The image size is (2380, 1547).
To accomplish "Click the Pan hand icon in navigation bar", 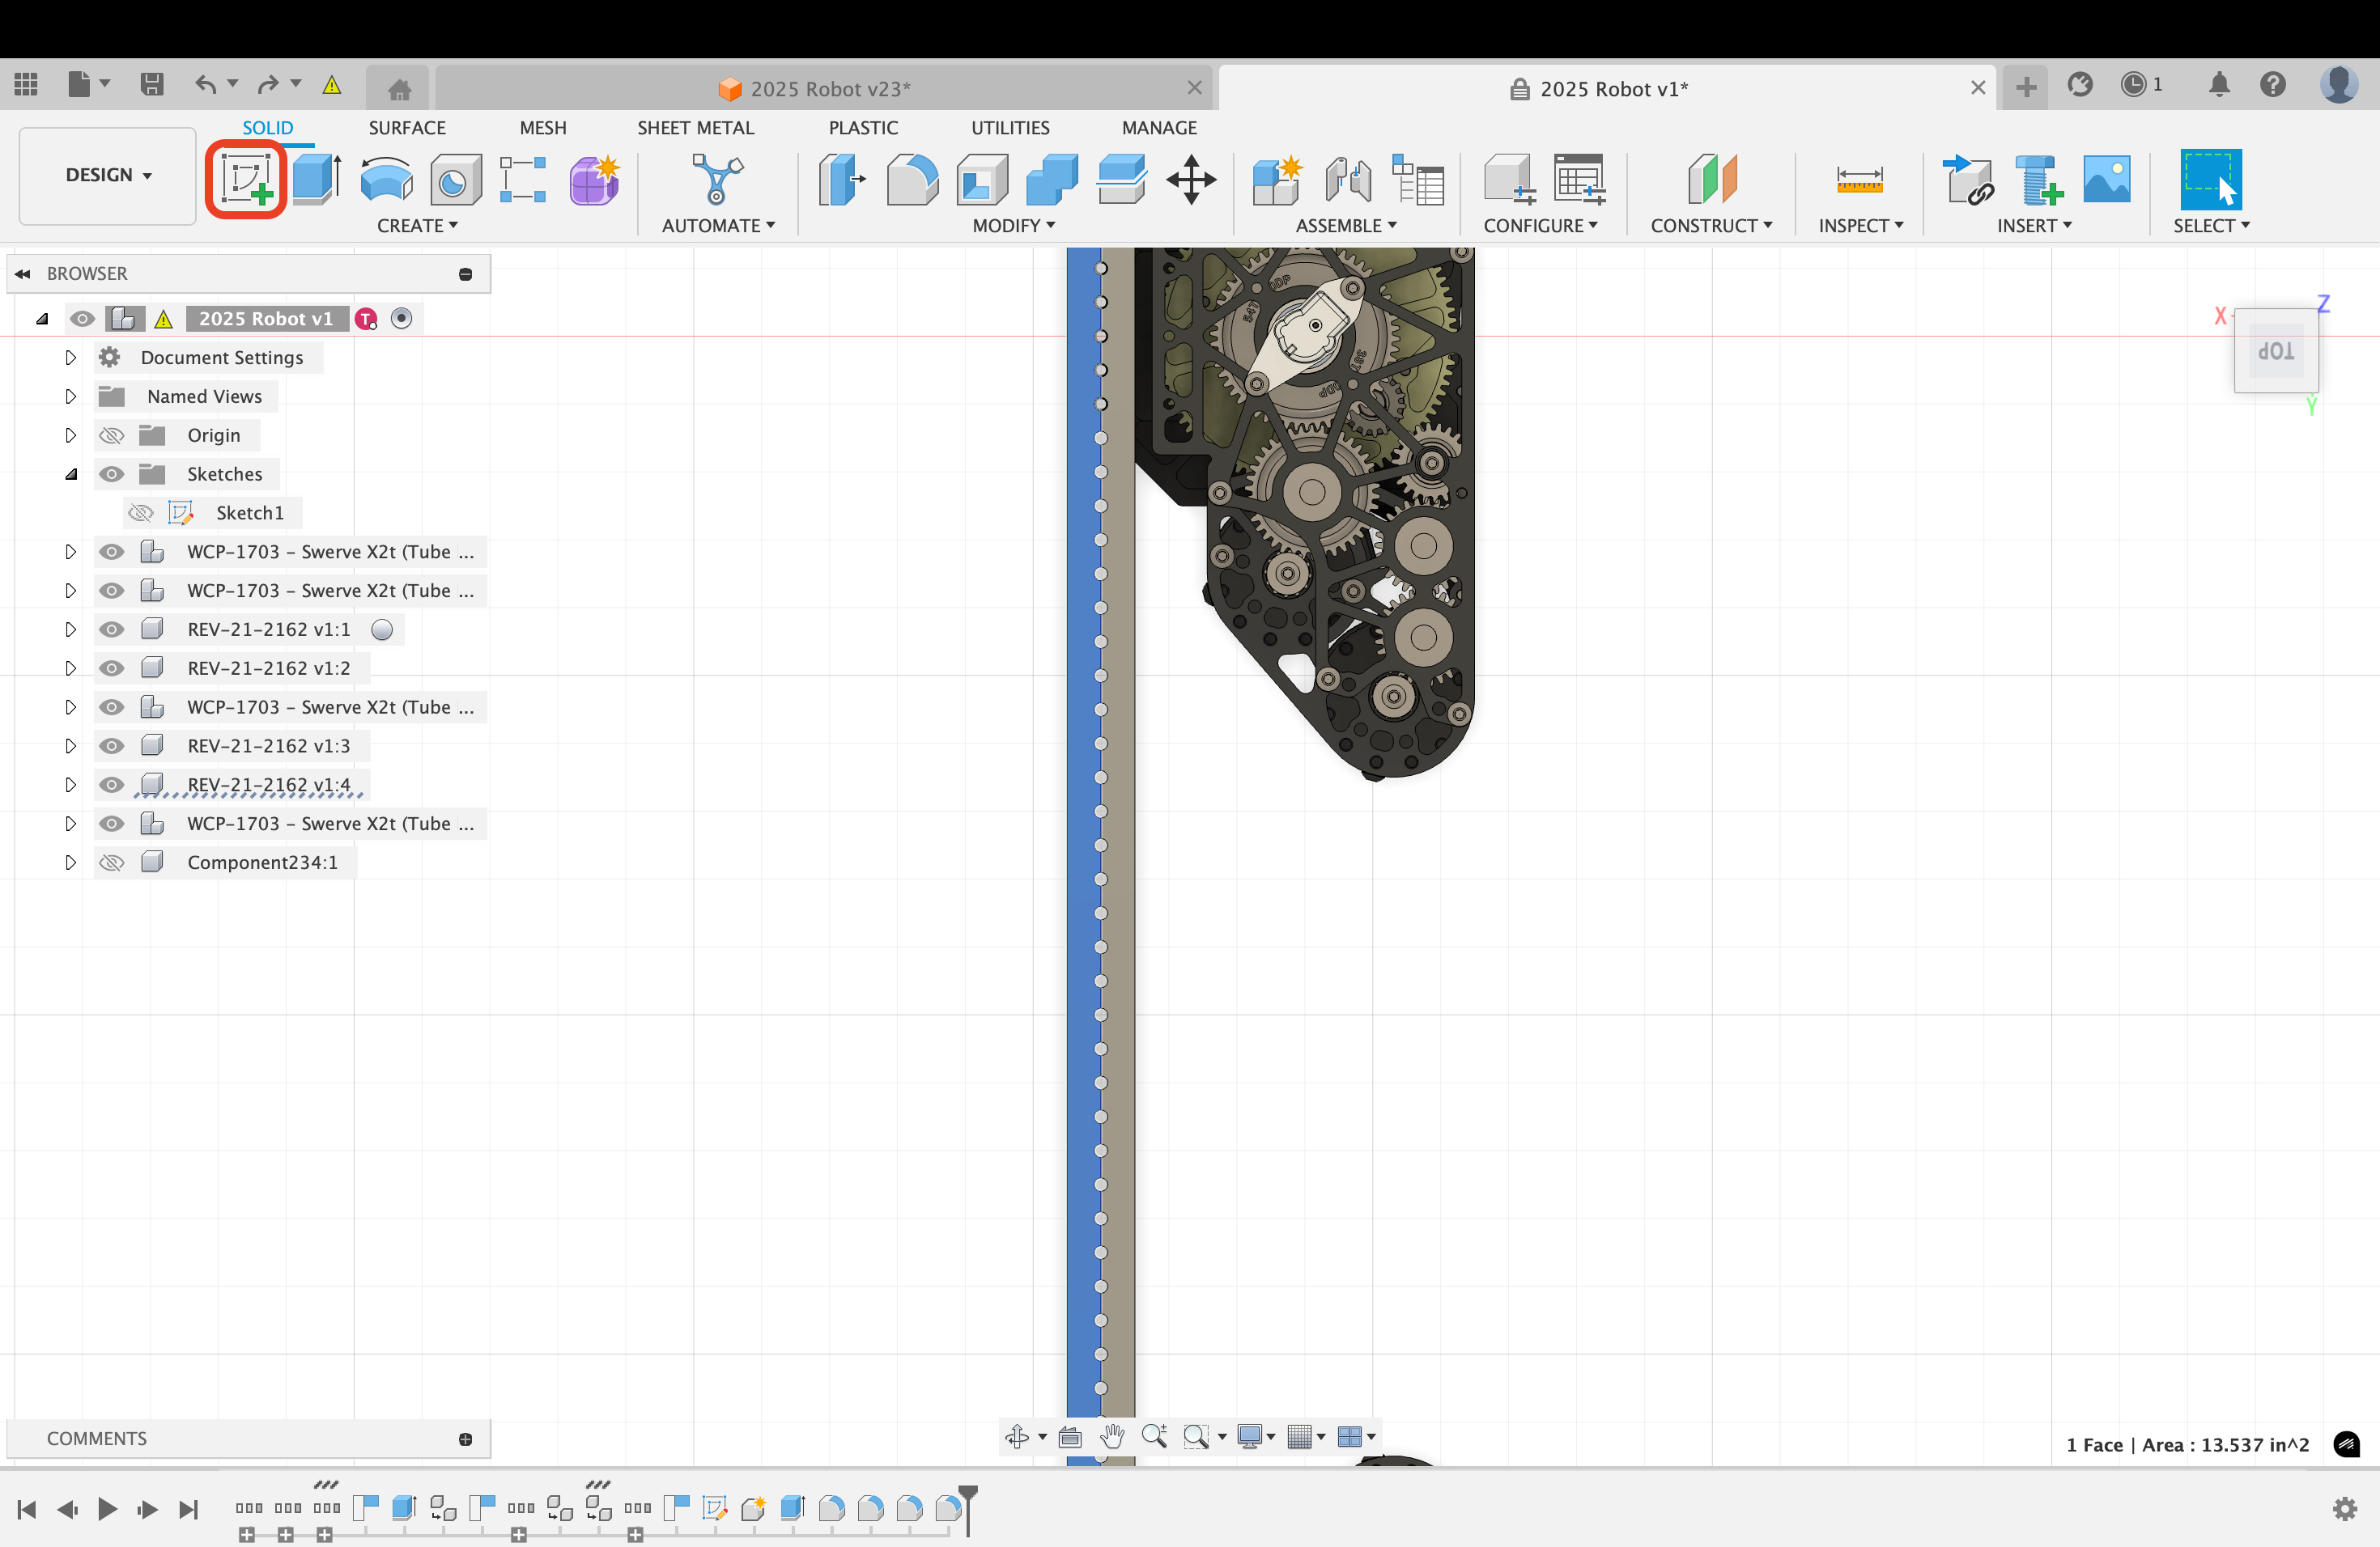I will [x=1112, y=1436].
